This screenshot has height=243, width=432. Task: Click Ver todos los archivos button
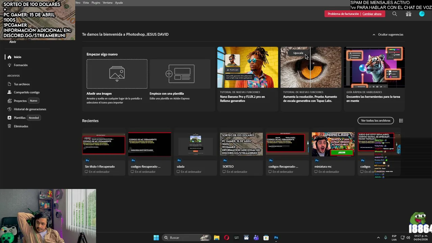pyautogui.click(x=376, y=120)
